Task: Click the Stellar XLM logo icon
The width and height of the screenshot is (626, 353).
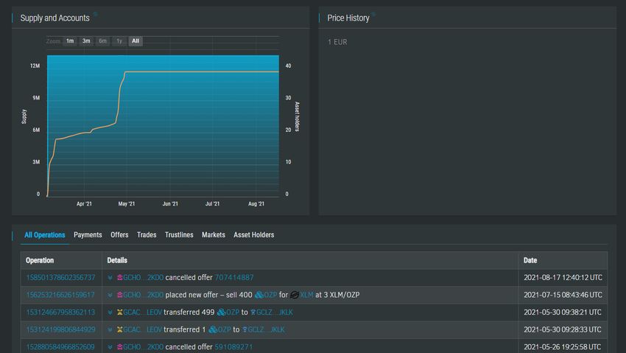Action: coord(295,295)
